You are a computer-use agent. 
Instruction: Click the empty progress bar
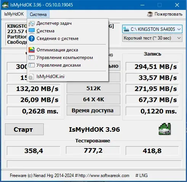94,164
